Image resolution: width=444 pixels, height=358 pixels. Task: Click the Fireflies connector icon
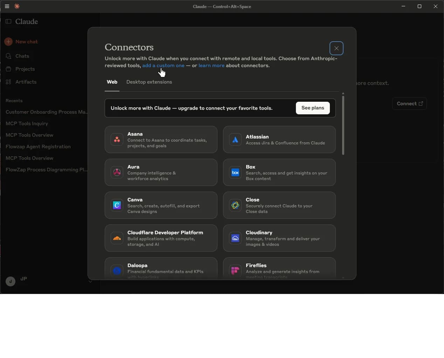[235, 271]
